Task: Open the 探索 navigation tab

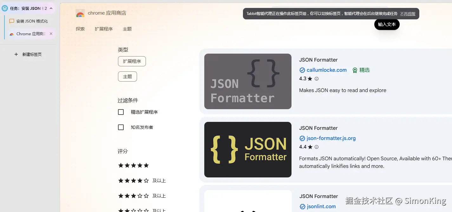Action: pos(80,29)
